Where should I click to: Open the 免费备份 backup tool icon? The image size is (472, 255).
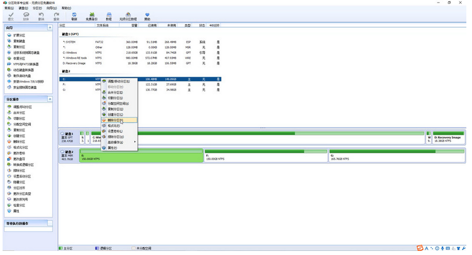tap(91, 16)
